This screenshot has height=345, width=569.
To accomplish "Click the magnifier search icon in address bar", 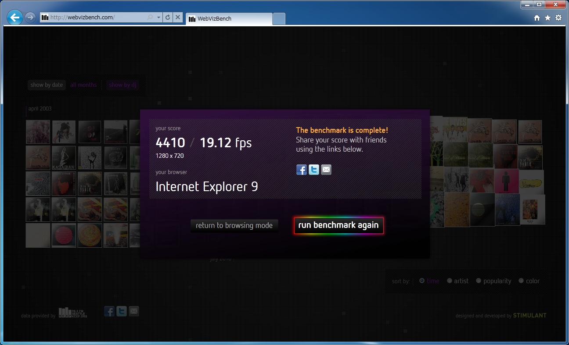I will 150,18.
